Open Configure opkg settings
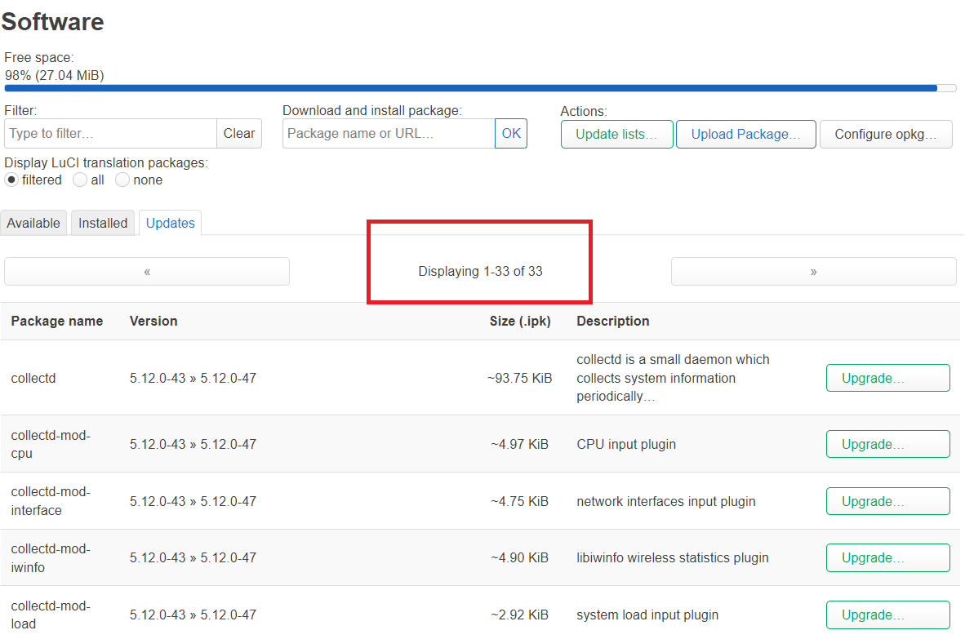 pos(886,134)
